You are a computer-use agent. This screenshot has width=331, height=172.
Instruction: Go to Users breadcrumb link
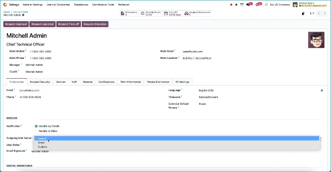(x=6, y=12)
